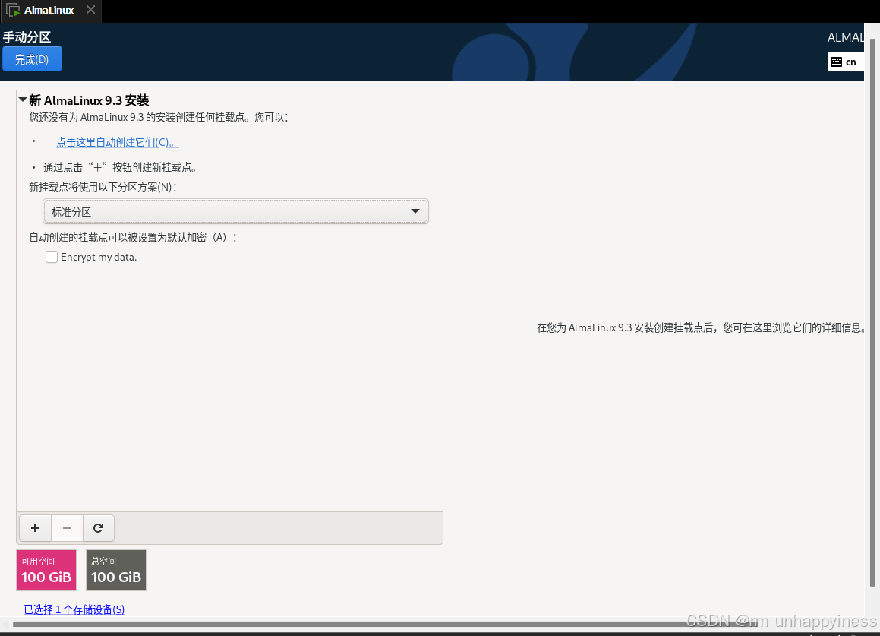Close the AlmaLinux VM tab
Screen dimensions: 880x636
click(x=90, y=10)
